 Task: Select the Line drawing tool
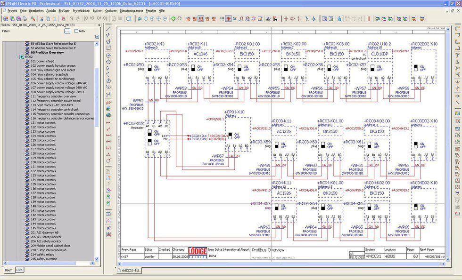click(x=108, y=28)
